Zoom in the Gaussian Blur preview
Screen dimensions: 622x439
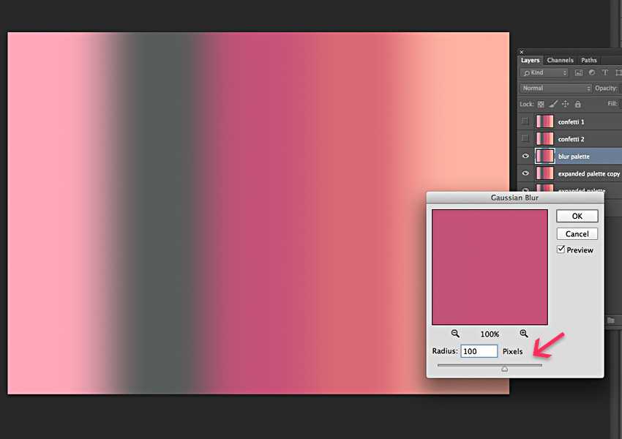(523, 334)
